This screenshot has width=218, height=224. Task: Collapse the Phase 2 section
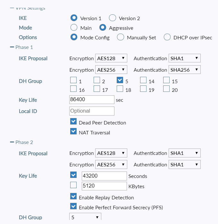12,142
